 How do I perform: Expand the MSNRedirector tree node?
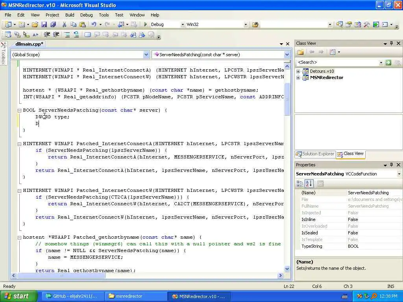[x=298, y=77]
